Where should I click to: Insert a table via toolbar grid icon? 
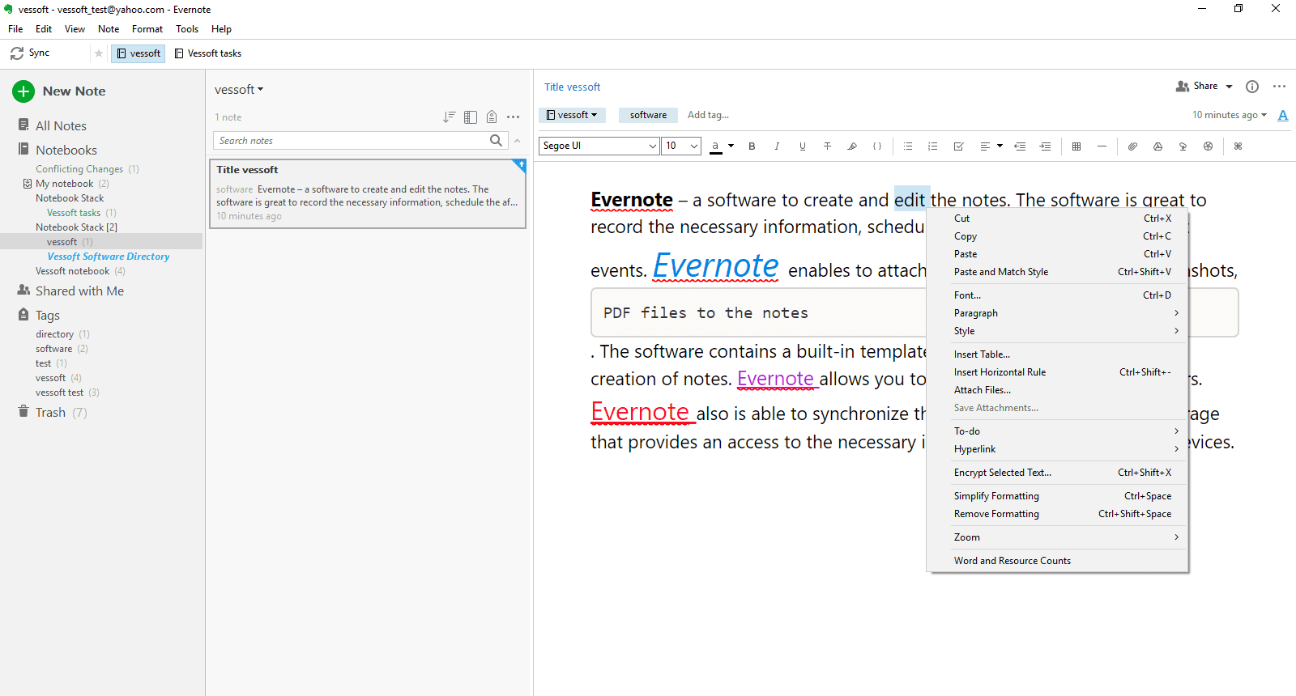[1076, 146]
